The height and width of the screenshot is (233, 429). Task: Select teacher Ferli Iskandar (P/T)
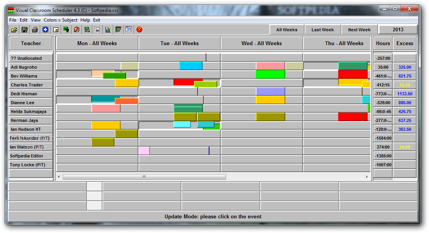coord(31,138)
